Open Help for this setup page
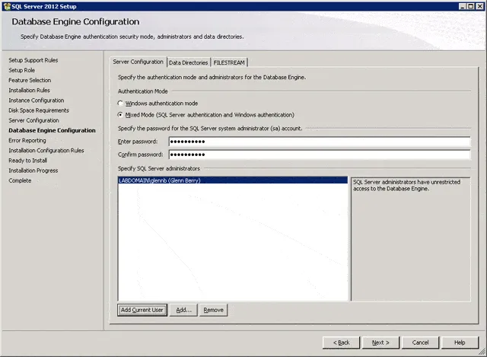This screenshot has width=487, height=357. point(460,343)
